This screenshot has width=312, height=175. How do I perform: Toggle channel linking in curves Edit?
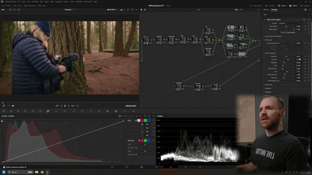pyautogui.click(x=136, y=121)
